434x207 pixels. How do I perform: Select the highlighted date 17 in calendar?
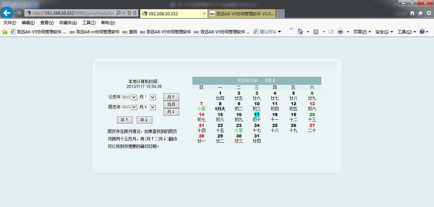tap(257, 115)
